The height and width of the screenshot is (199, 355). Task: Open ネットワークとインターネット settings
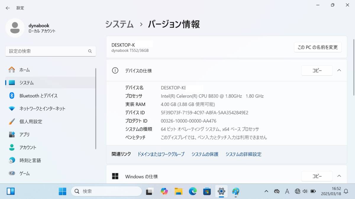click(x=42, y=108)
